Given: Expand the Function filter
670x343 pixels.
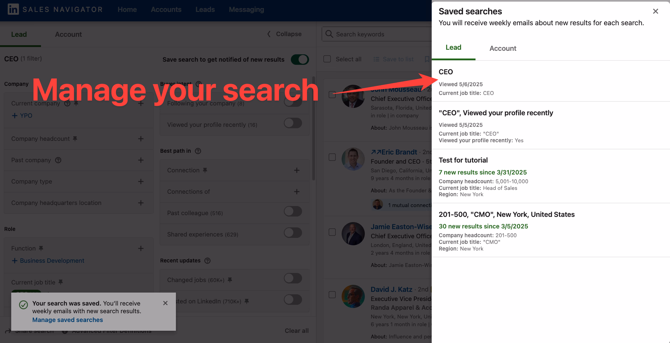Looking at the screenshot, I should pos(141,248).
